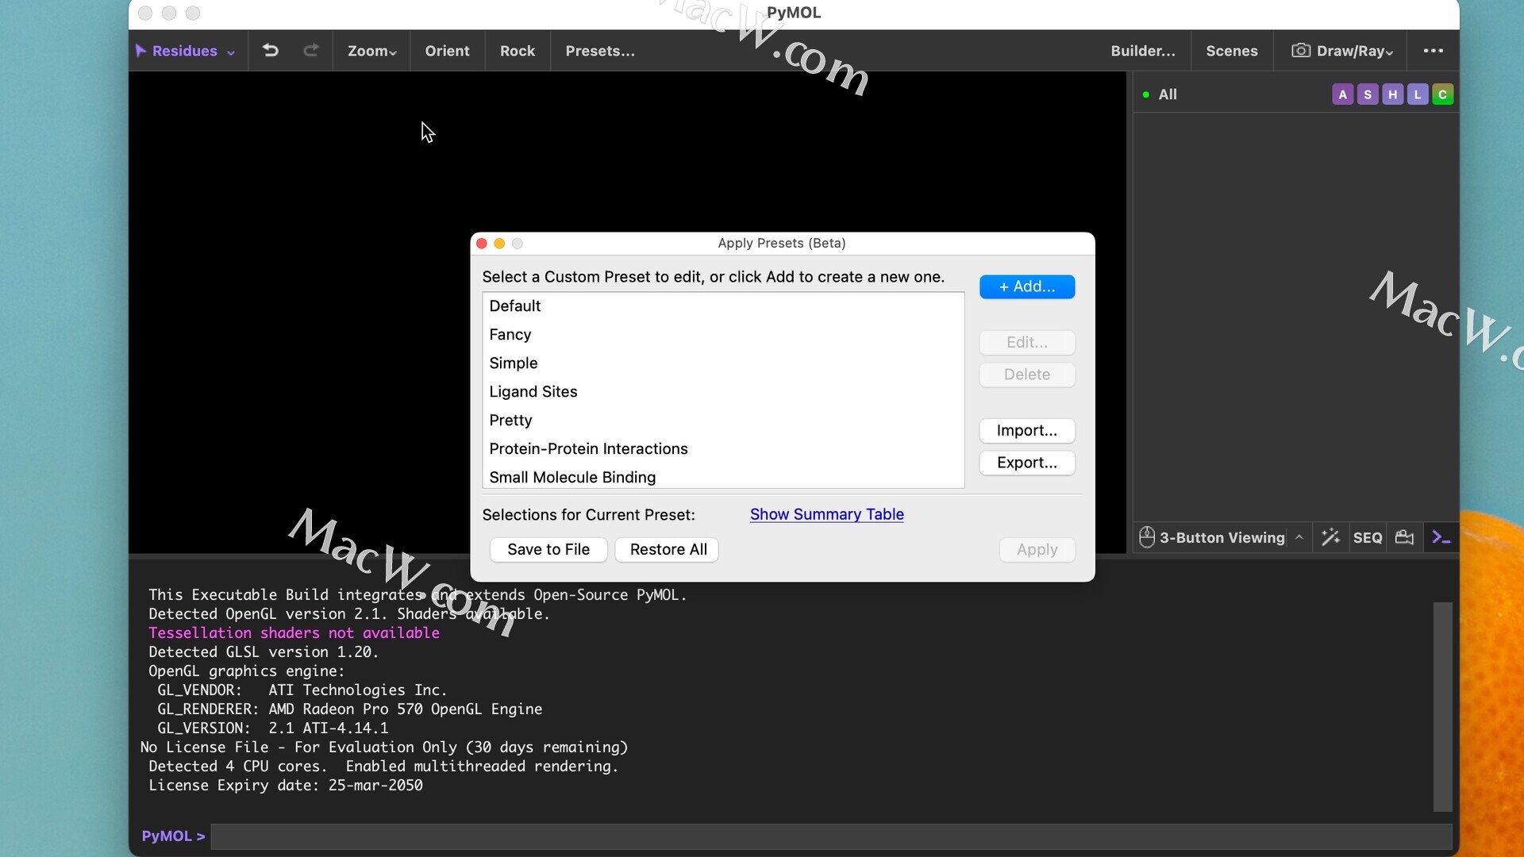Open the C (Color) menu for All
Viewport: 1524px width, 857px height.
pos(1443,94)
